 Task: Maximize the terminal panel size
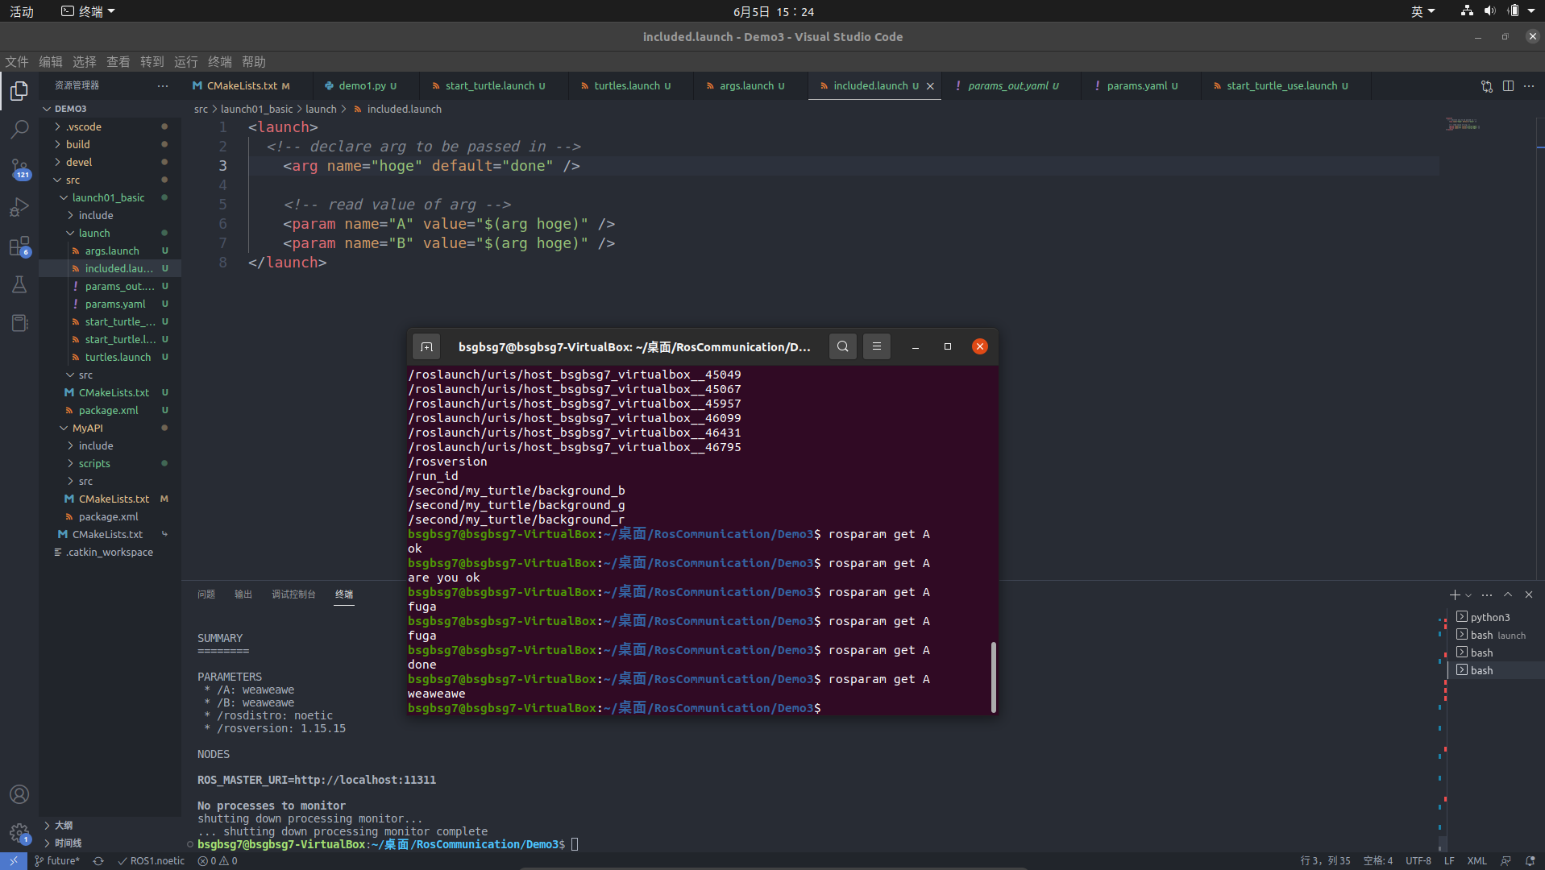pyautogui.click(x=1508, y=594)
